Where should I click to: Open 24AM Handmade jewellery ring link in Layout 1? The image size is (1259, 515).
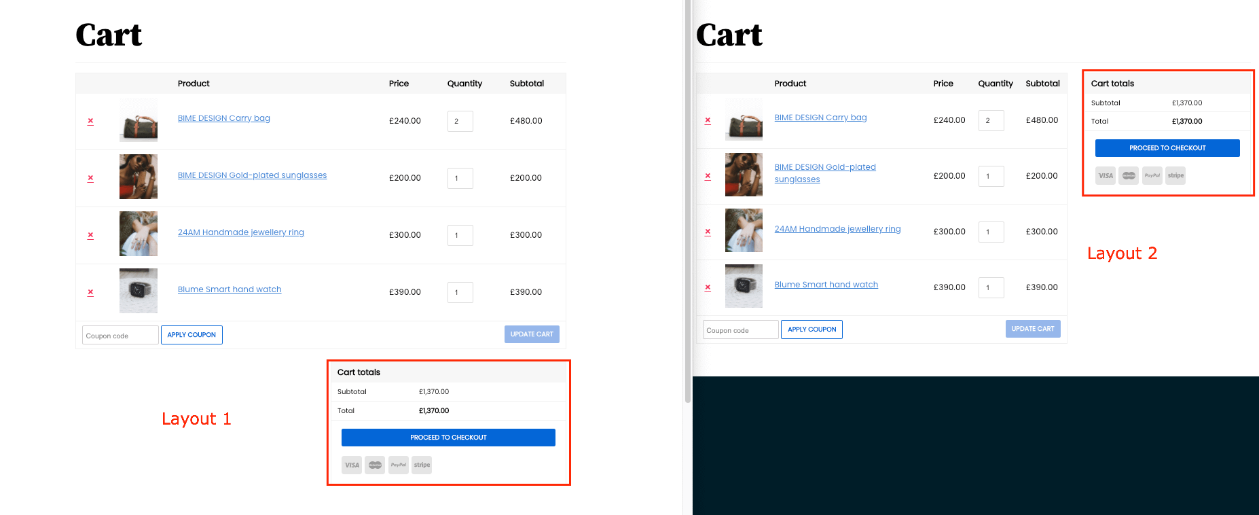coord(241,232)
